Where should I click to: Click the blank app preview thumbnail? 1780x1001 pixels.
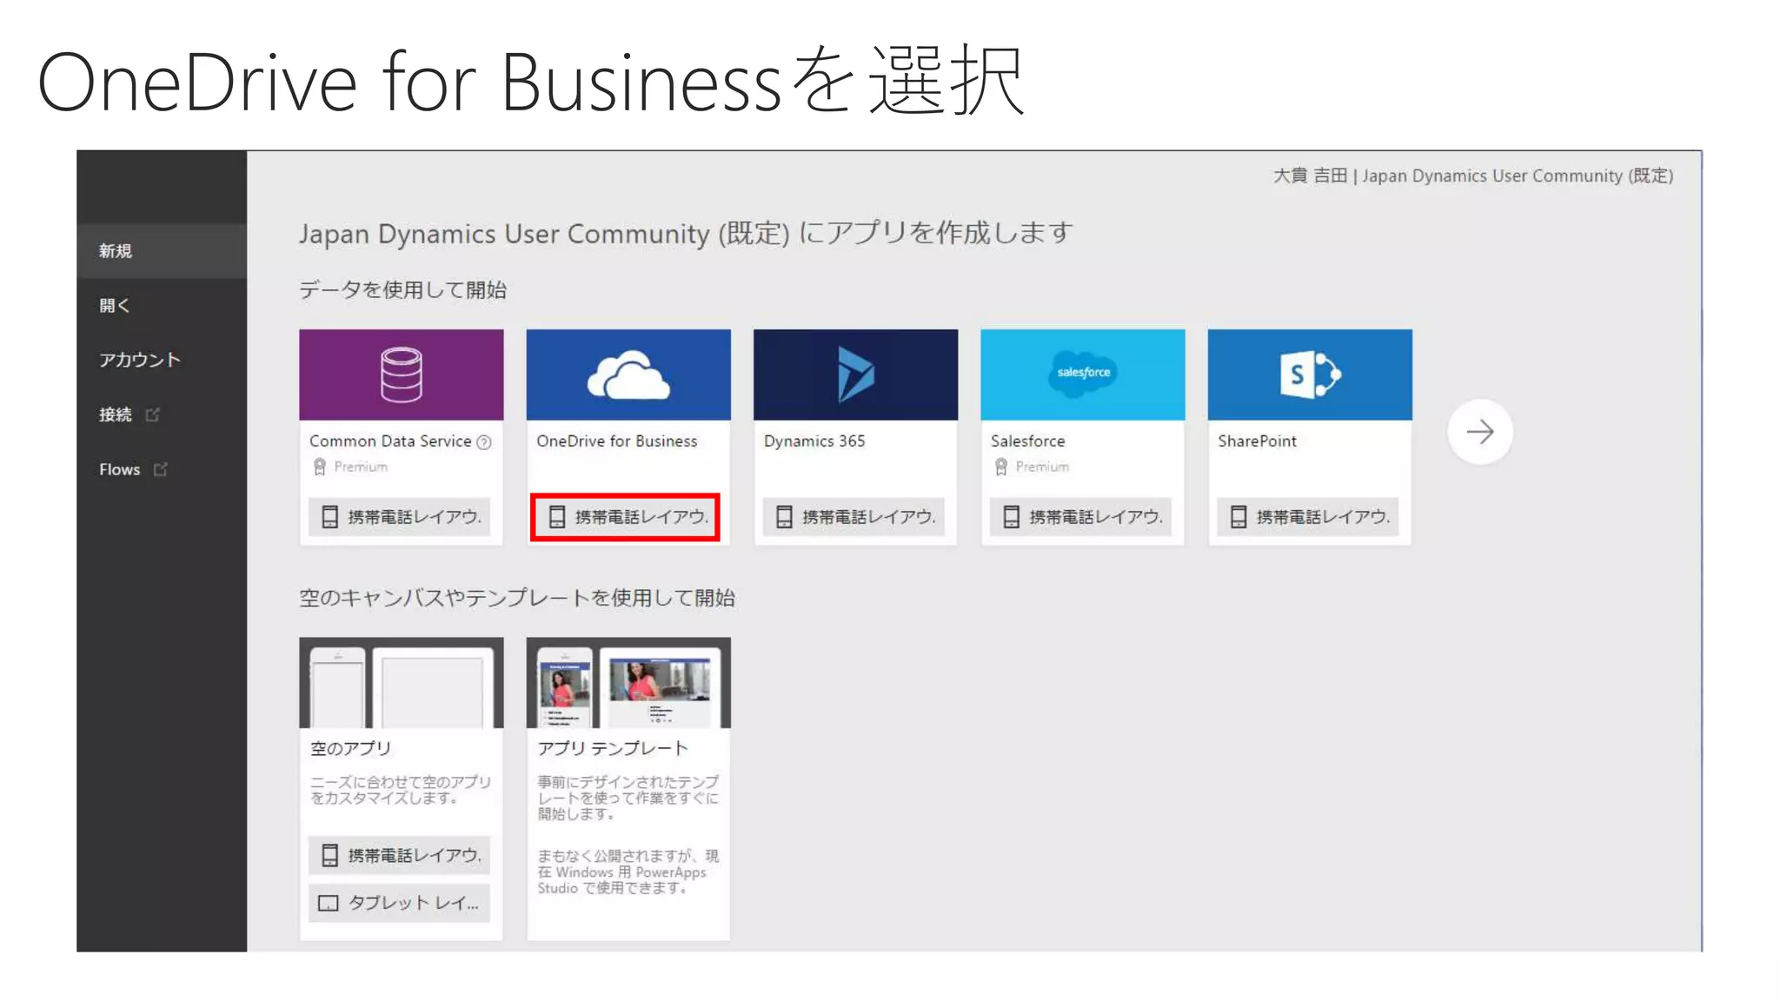point(402,683)
